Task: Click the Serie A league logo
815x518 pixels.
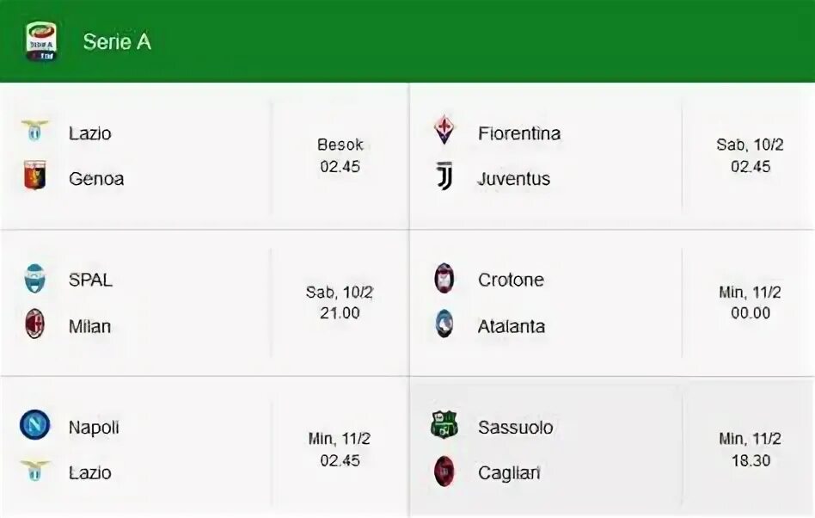Action: [41, 41]
